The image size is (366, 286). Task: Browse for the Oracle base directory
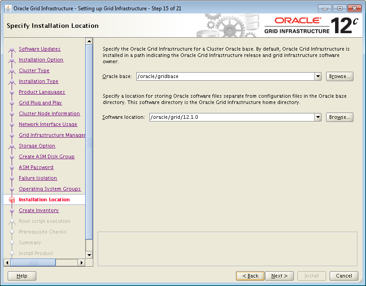[340, 77]
